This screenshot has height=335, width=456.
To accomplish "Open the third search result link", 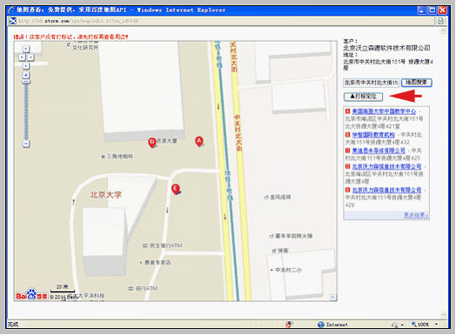I will 379,151.
